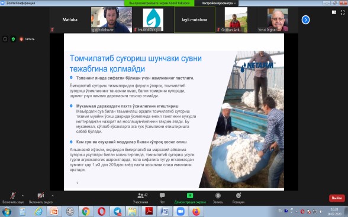The image size is (348, 217).
Task: Click the recording indicator Запись at top-left
Action: point(27,39)
